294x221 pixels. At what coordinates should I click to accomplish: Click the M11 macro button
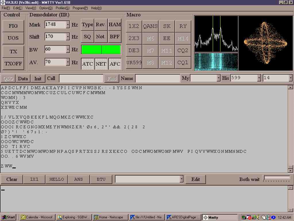click(x=167, y=50)
